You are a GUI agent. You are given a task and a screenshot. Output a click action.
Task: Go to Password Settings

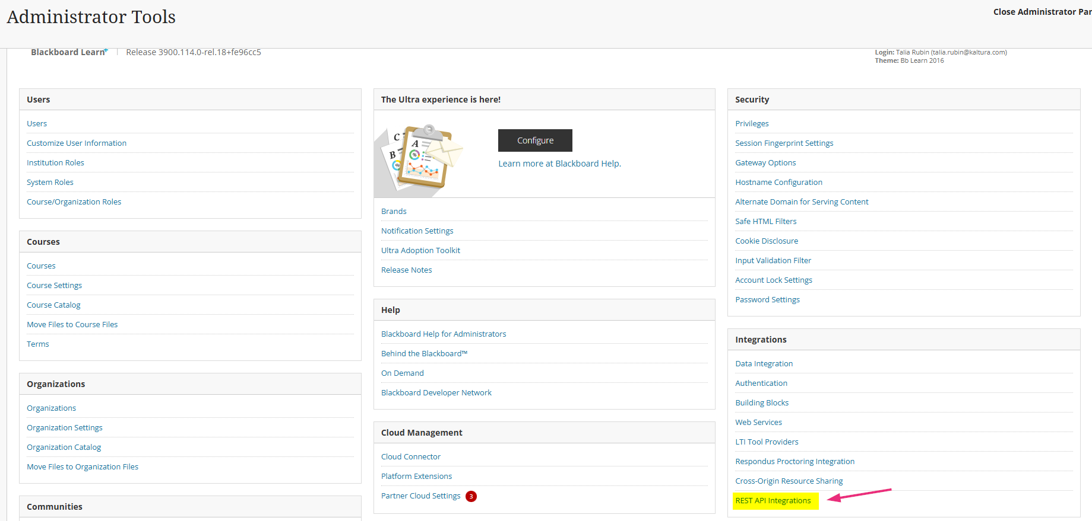[767, 299]
